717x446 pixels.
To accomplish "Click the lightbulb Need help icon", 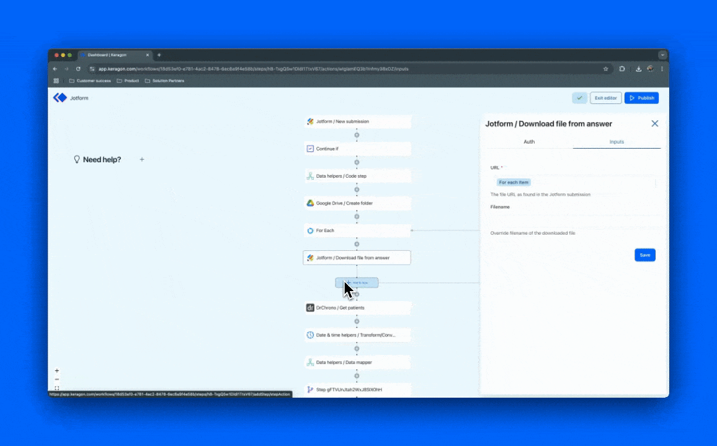I will [x=77, y=159].
